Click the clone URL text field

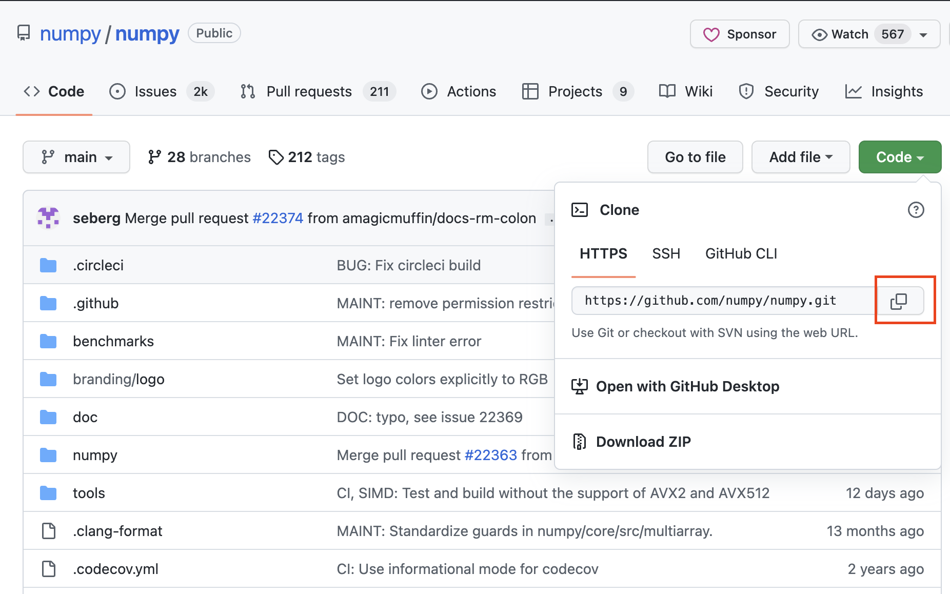pos(723,301)
